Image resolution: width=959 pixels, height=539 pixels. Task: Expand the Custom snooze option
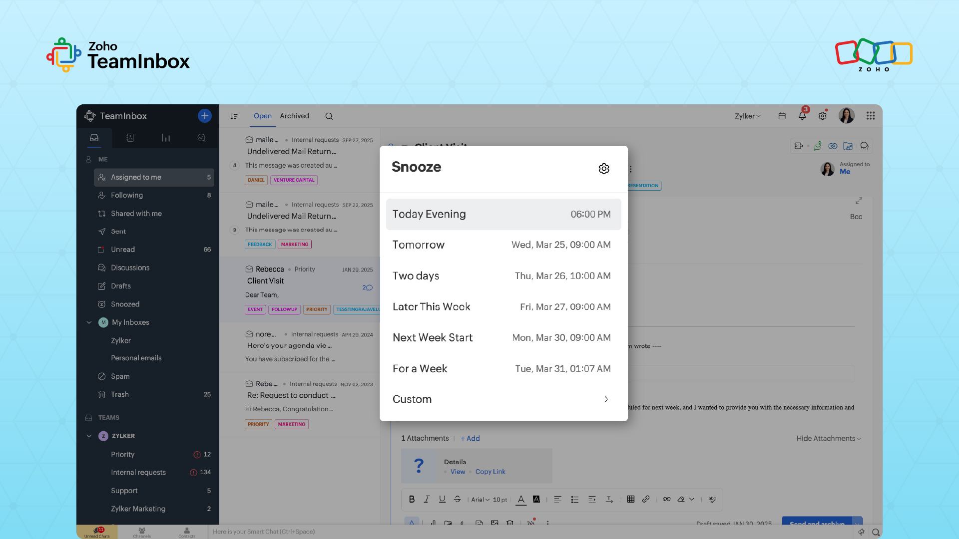503,399
